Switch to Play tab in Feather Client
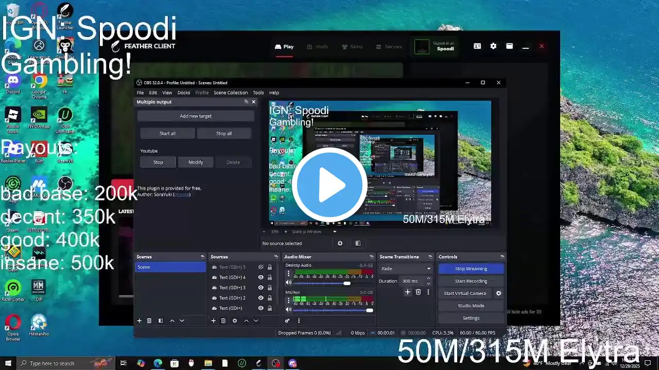659x370 pixels. [x=284, y=47]
